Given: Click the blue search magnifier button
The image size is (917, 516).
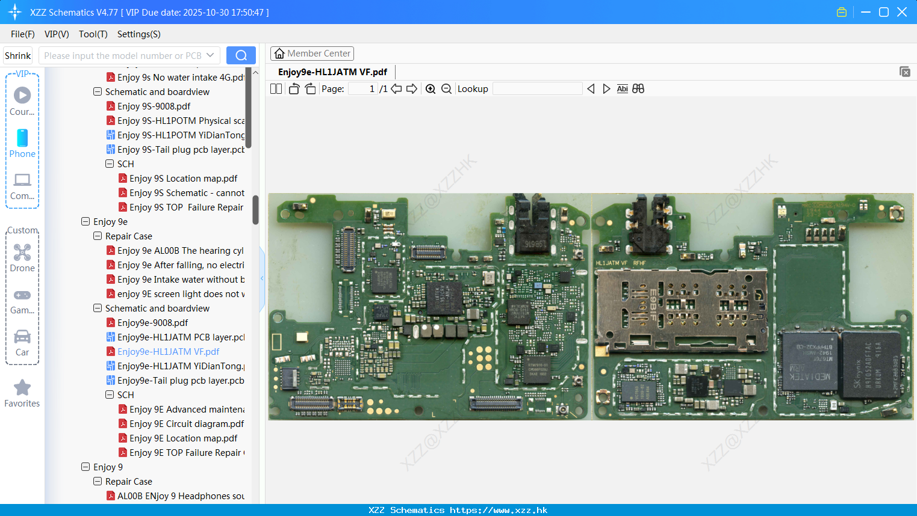Looking at the screenshot, I should (x=241, y=55).
